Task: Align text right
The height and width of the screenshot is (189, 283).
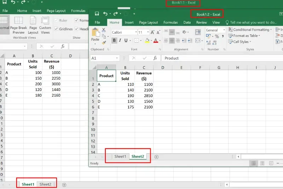Action: click(x=178, y=41)
